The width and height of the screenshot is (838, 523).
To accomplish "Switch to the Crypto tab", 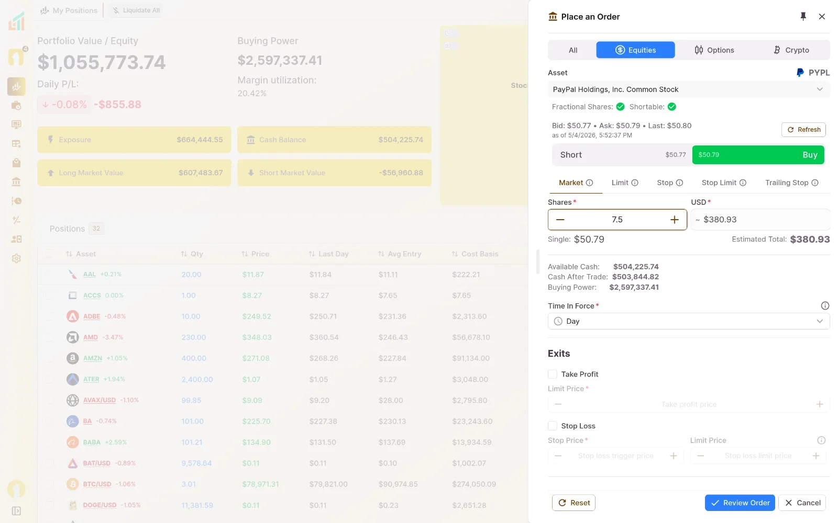I will coord(791,50).
